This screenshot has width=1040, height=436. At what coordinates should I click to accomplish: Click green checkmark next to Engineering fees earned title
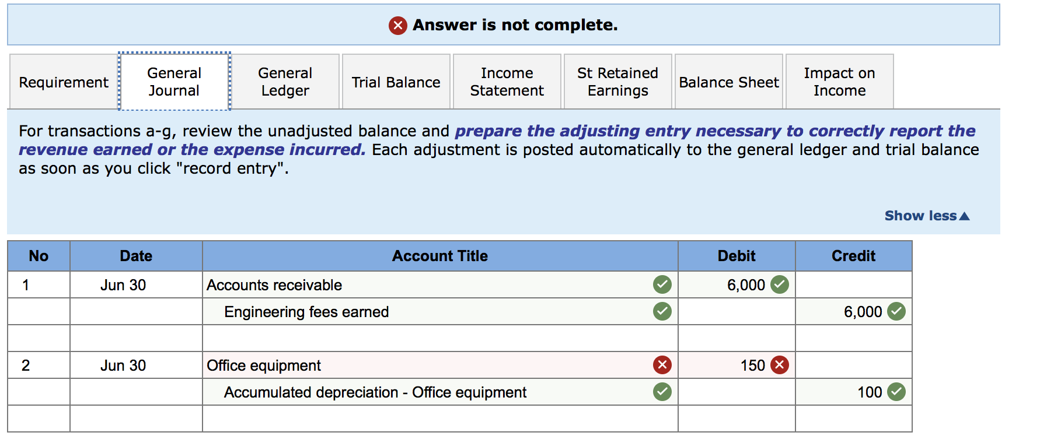coord(662,311)
